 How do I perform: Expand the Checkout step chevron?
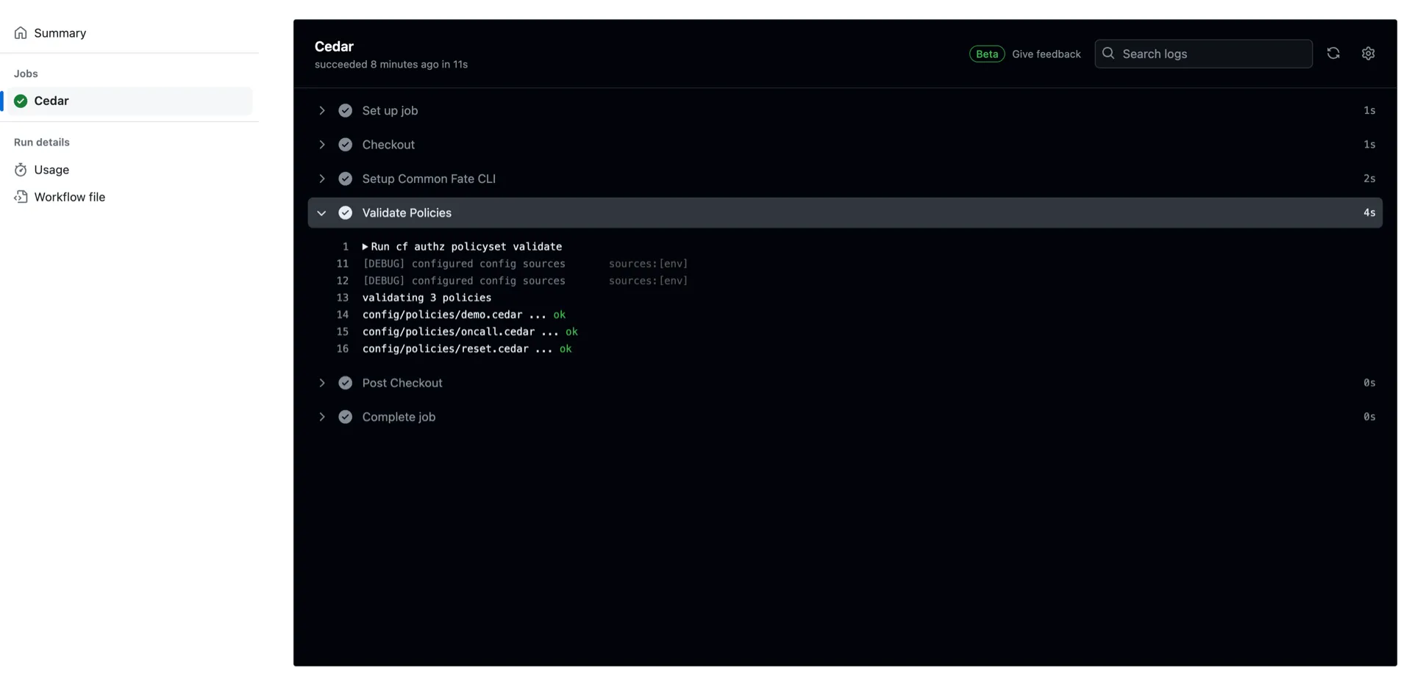click(x=322, y=145)
